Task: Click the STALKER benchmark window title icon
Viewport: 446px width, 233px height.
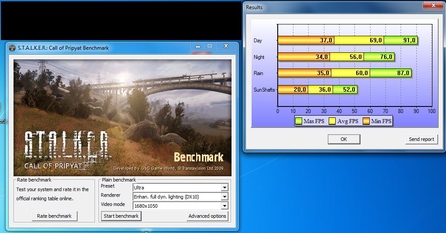Action: point(12,48)
